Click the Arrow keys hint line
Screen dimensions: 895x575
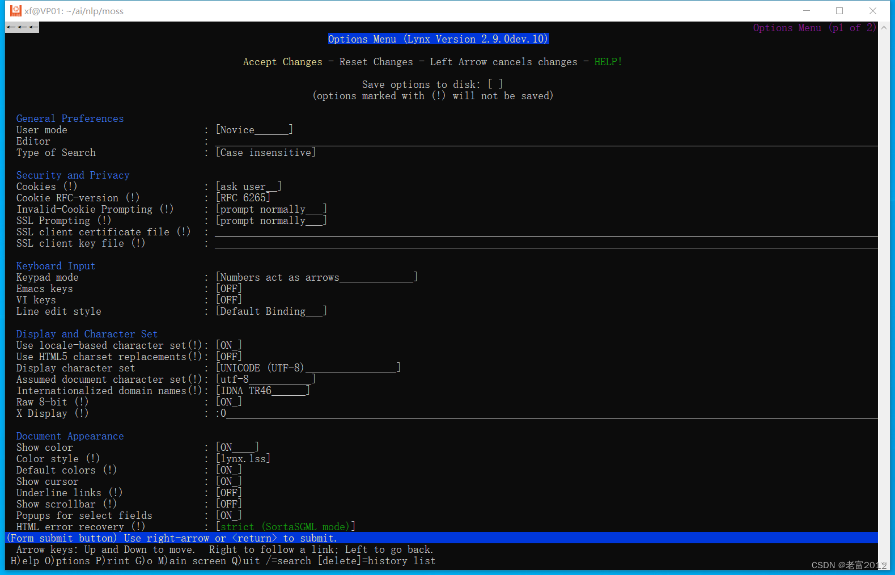(224, 549)
